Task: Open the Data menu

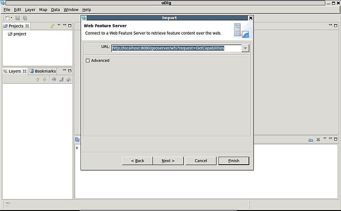Action: [55, 10]
